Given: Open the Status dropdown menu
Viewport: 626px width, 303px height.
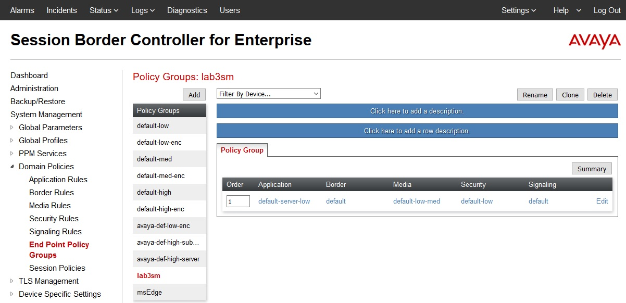Looking at the screenshot, I should point(104,10).
